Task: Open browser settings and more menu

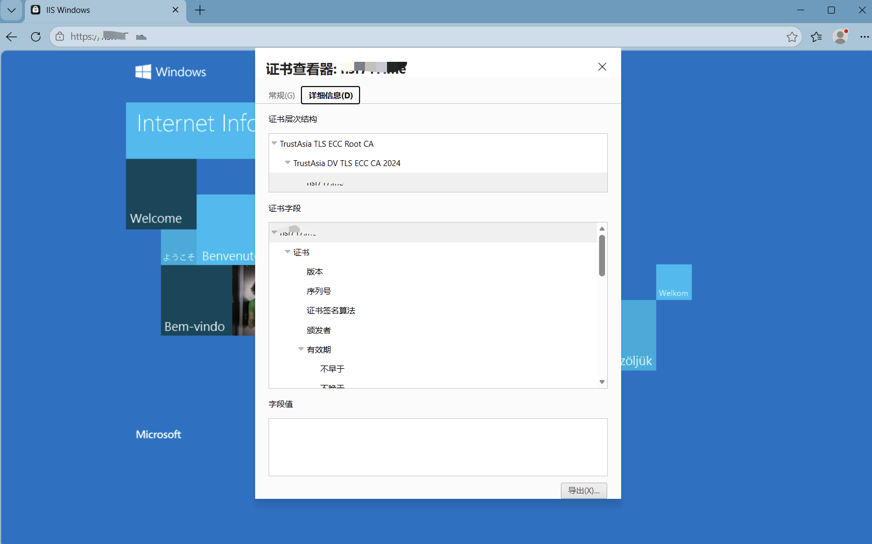Action: coord(864,37)
